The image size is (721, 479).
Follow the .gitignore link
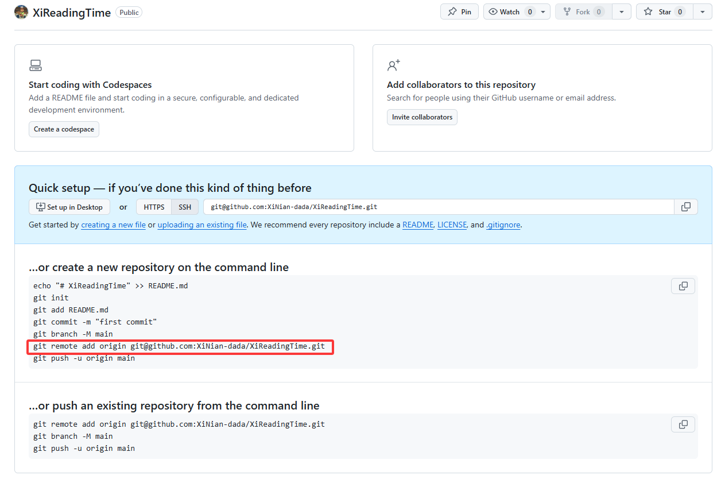point(503,225)
